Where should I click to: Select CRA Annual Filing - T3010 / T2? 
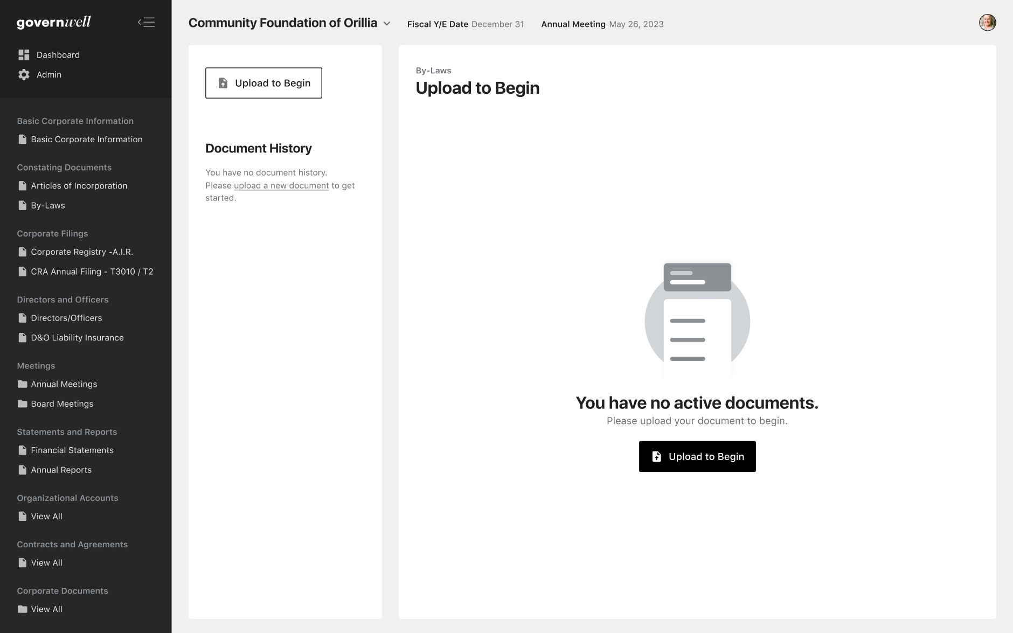coord(92,272)
